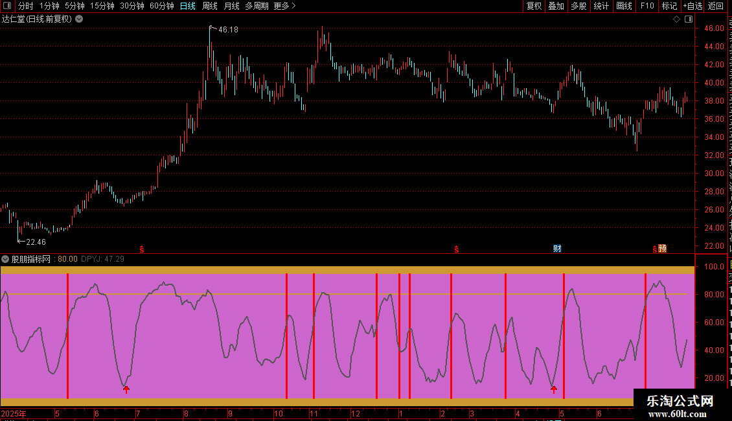The width and height of the screenshot is (732, 421).
Task: Add stock with +自选 button
Action: point(692,6)
